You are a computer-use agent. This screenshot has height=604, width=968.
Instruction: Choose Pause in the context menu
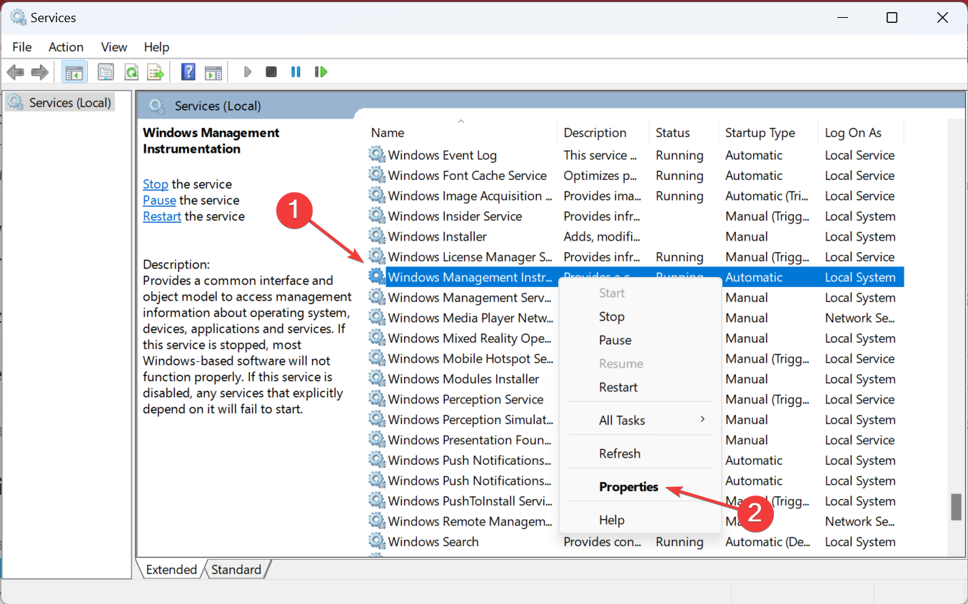pyautogui.click(x=640, y=341)
